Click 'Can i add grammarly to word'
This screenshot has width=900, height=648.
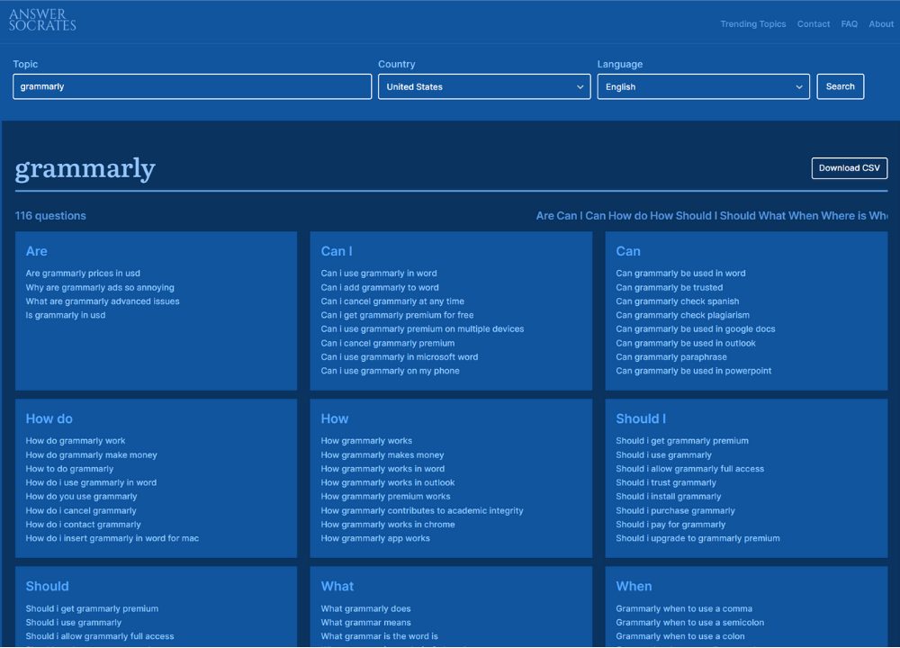pos(380,288)
